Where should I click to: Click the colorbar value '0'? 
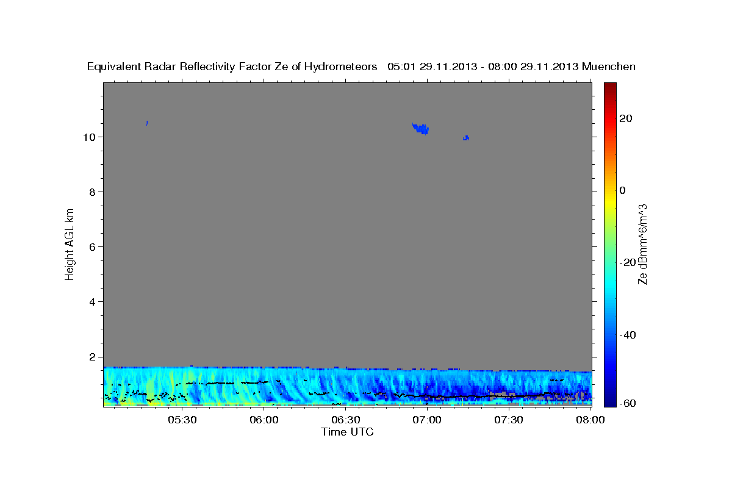coord(623,190)
